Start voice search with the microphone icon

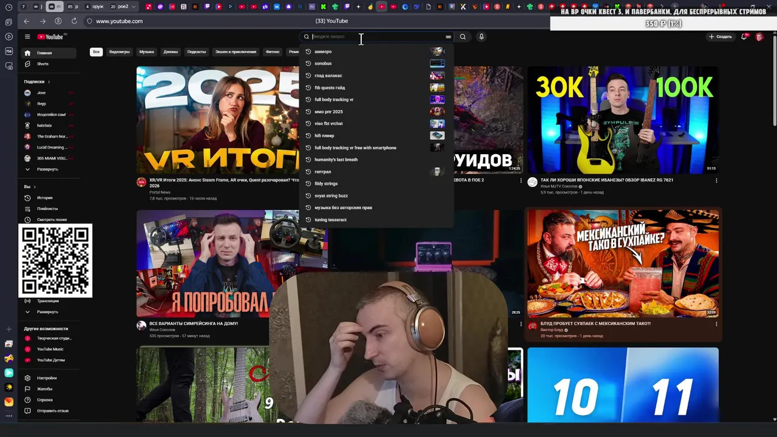coord(481,37)
